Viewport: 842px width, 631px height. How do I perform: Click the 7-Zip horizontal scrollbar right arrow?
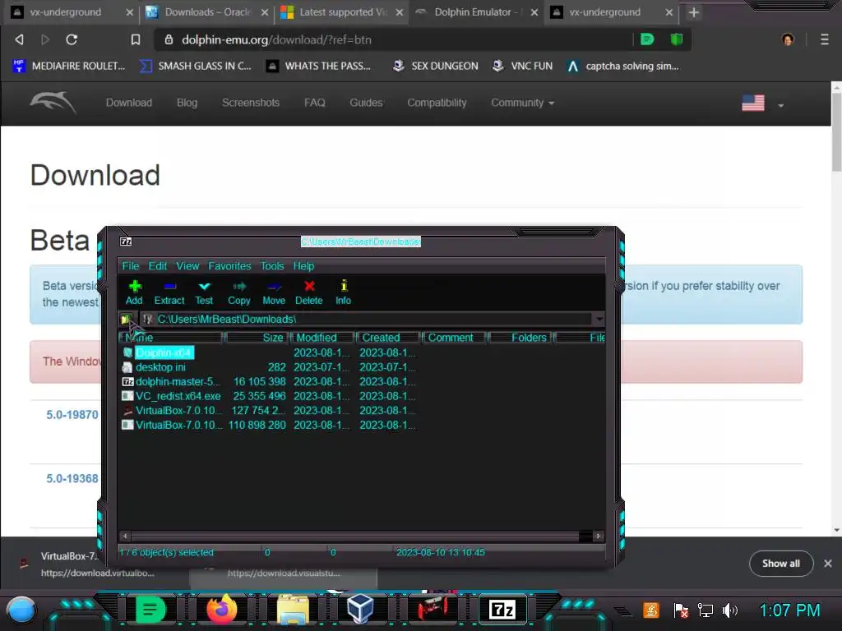pyautogui.click(x=599, y=536)
